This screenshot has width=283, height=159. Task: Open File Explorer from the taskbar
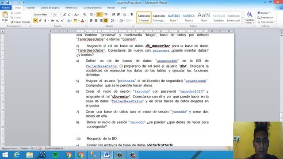(x=30, y=155)
